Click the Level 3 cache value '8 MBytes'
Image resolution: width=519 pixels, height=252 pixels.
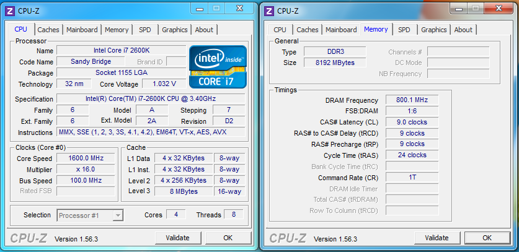pyautogui.click(x=184, y=191)
